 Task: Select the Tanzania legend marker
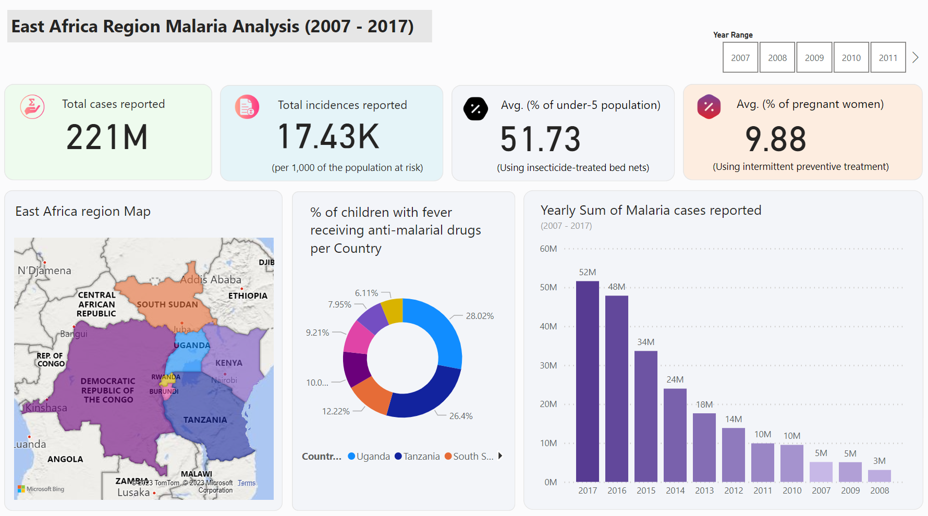pyautogui.click(x=398, y=456)
